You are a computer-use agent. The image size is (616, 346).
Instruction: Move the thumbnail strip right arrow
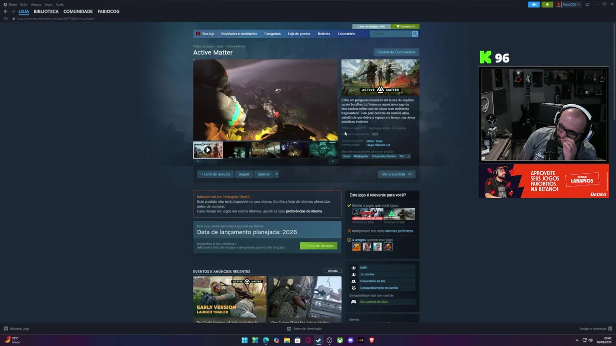pos(333,161)
